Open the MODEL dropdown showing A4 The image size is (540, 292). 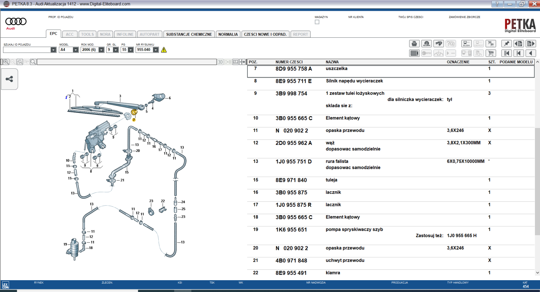point(76,50)
